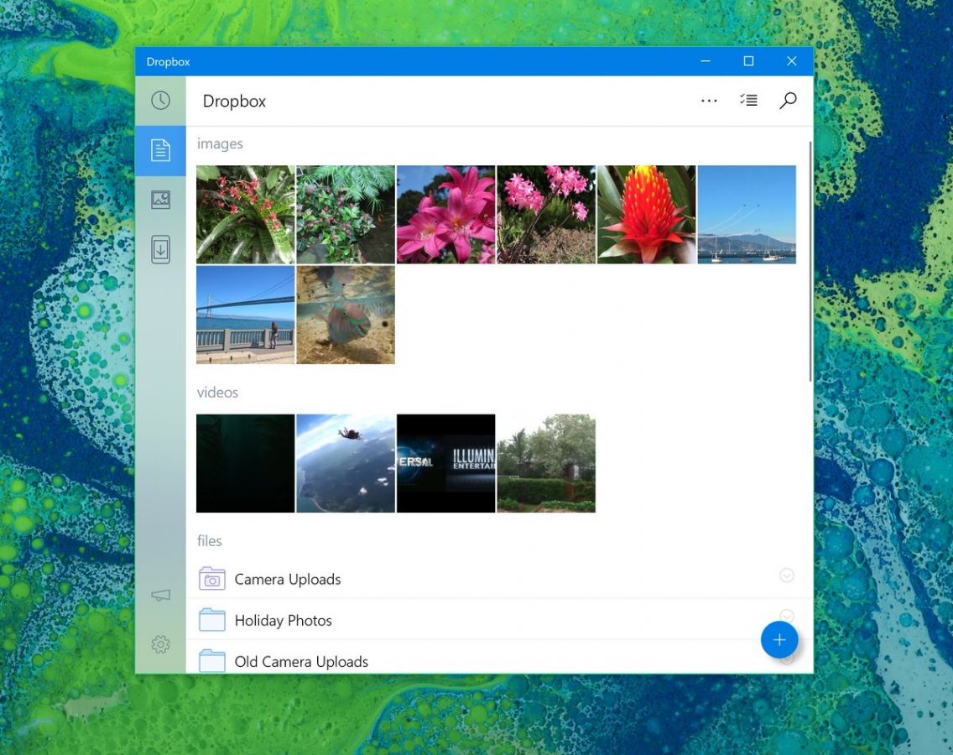
Task: Expand options chevron for Camera Uploads
Action: coord(786,575)
